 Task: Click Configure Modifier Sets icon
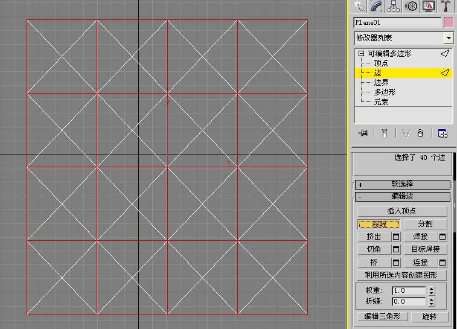[x=443, y=133]
